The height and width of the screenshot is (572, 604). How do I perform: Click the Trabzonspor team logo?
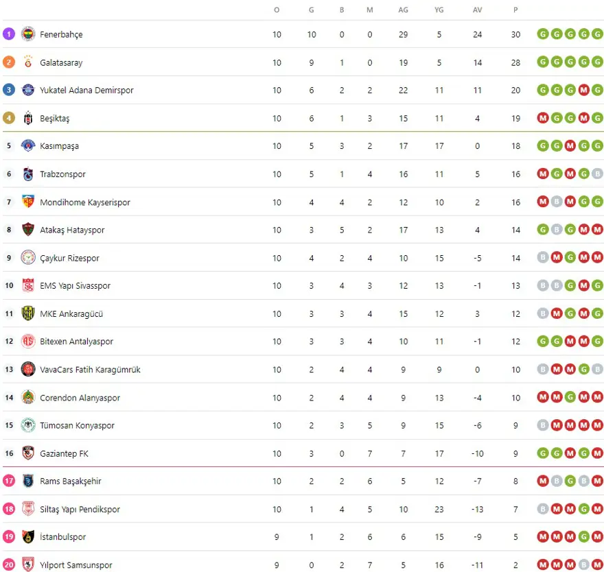[28, 174]
